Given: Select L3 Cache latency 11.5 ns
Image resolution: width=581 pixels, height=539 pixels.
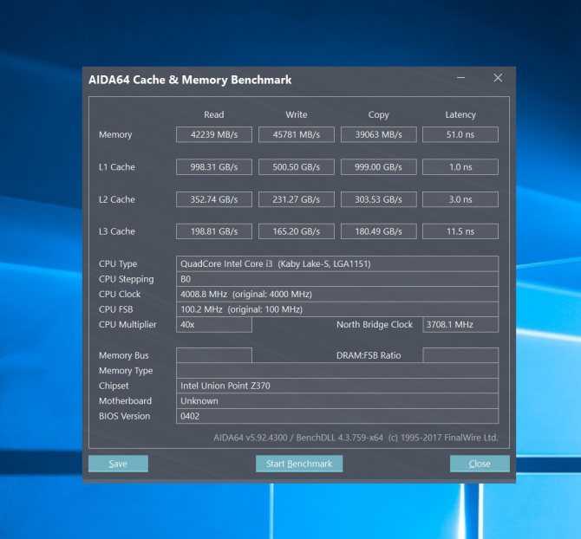Looking at the screenshot, I should tap(460, 231).
